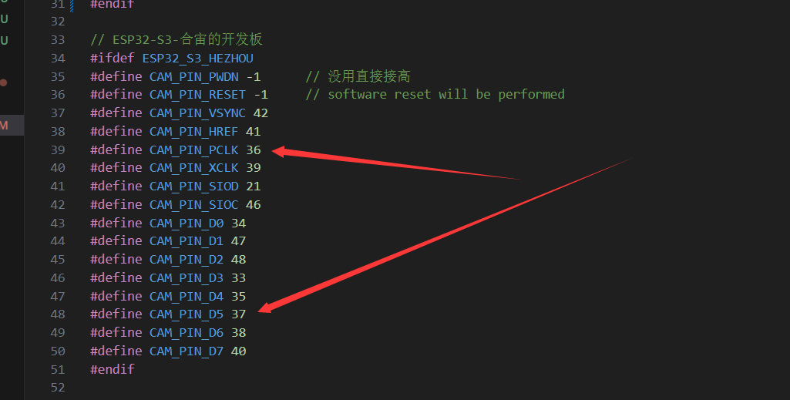790x400 pixels.
Task: Click the #ifdef keyword on line 34
Action: [113, 58]
